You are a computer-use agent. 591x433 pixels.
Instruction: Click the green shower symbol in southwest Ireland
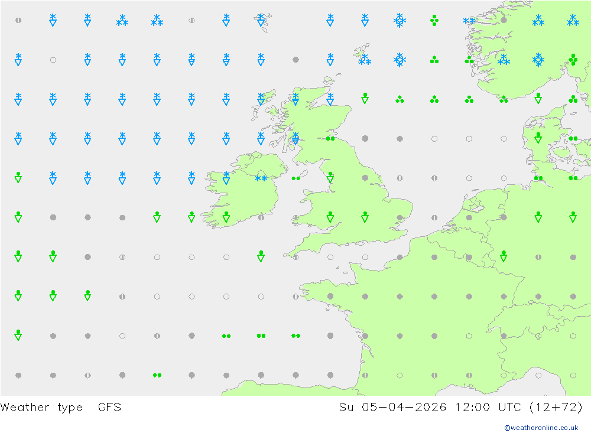[226, 217]
